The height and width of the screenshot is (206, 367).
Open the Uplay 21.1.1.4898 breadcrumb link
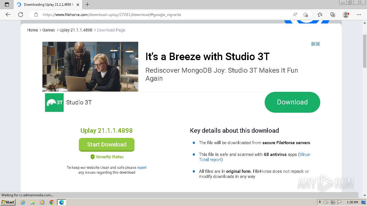(76, 30)
